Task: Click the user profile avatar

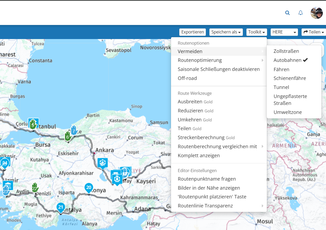Action: (x=316, y=12)
